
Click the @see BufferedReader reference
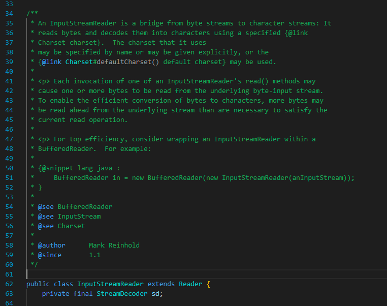[85, 207]
